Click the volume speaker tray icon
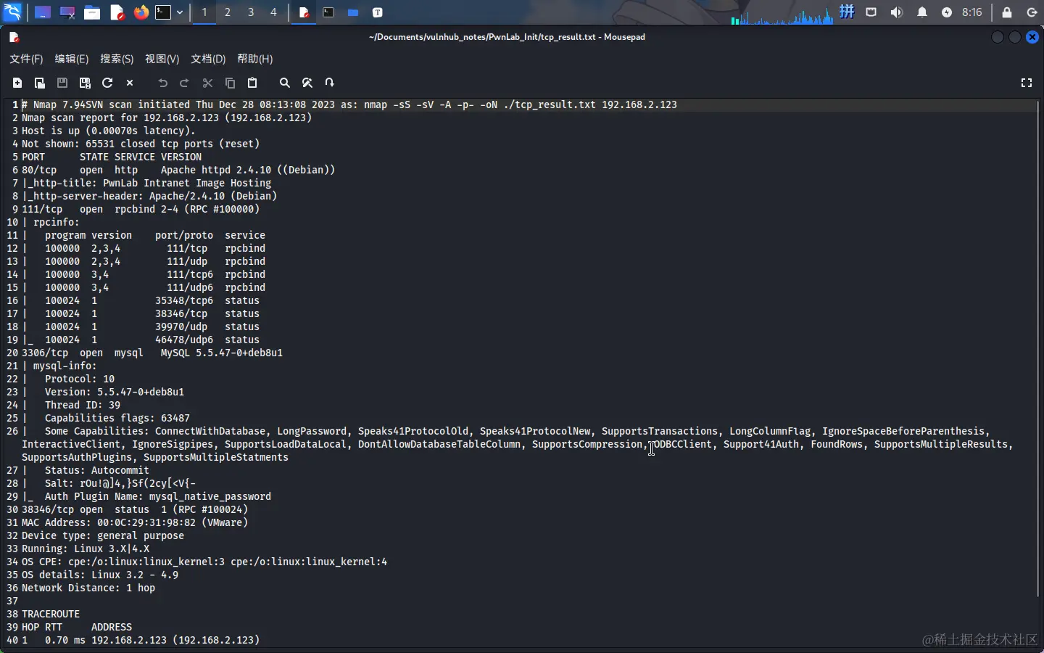The image size is (1044, 653). coord(897,12)
